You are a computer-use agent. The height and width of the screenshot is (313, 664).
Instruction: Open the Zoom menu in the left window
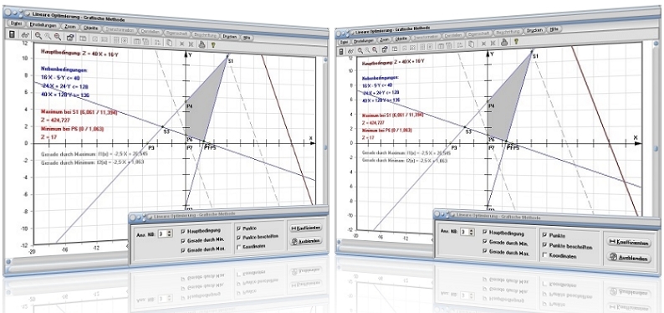click(x=70, y=27)
